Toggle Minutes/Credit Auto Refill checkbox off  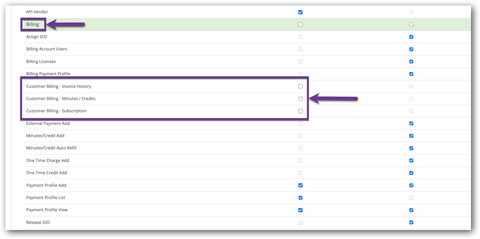point(411,148)
